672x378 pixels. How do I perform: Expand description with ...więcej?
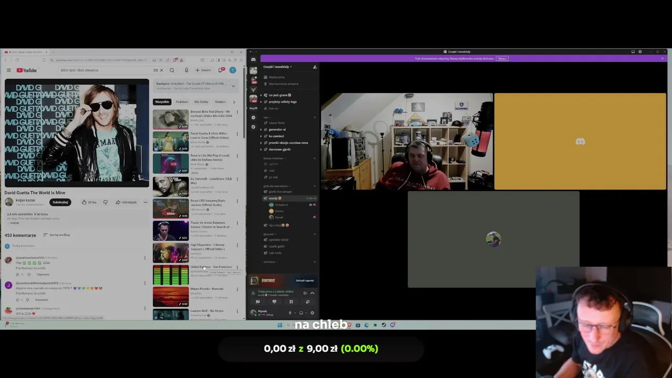(14, 223)
